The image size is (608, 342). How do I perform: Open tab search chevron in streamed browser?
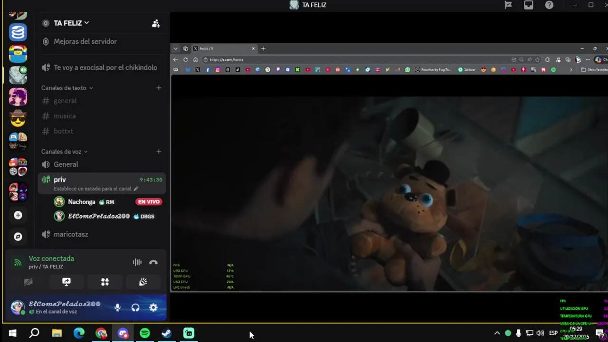coord(175,48)
